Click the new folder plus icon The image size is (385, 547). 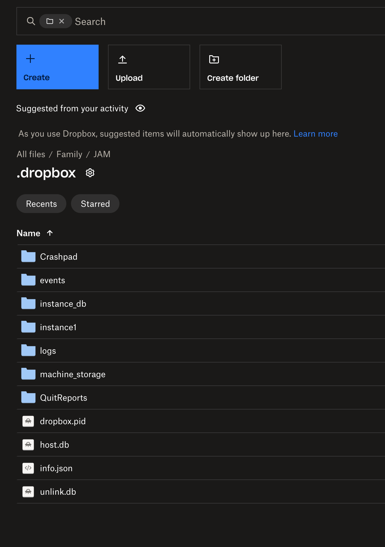point(214,59)
